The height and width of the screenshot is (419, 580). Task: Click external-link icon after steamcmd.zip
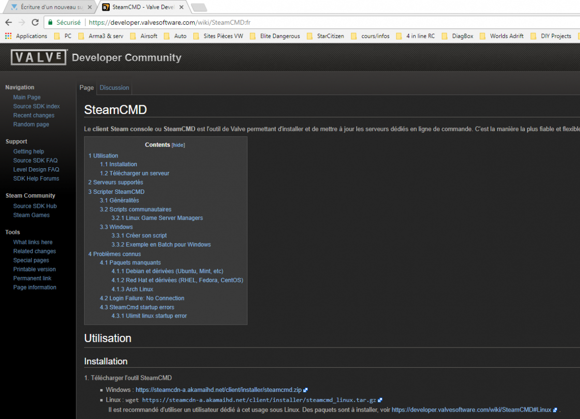click(305, 390)
